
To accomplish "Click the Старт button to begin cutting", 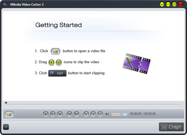I will pyautogui.click(x=171, y=127).
